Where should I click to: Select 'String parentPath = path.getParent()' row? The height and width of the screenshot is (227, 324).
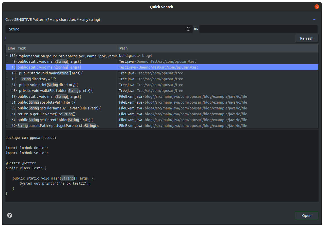[x=162, y=126]
